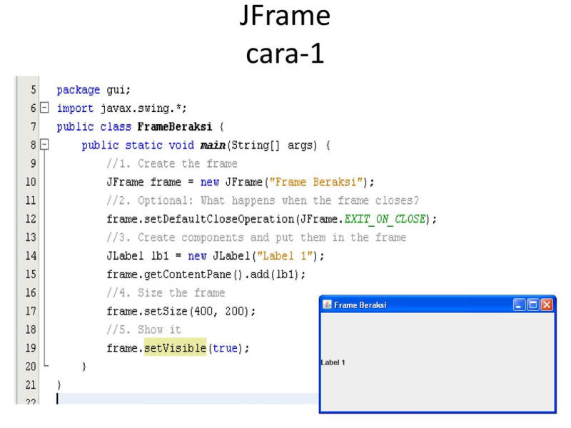The width and height of the screenshot is (571, 428).
Task: Click the string "Frame Beraksi" on line 10
Action: 316,182
